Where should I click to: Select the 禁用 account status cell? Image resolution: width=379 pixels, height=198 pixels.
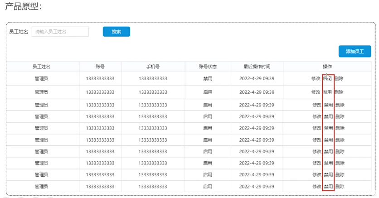[x=208, y=78]
